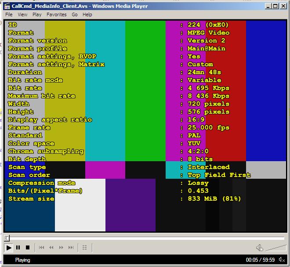Screen dimensions: 290x267
Task: Click the muted indicator in status bar
Action: (282, 260)
